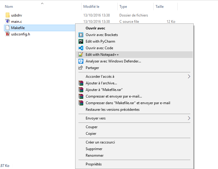
Task: Click the main.c file icon
Action: (x=8, y=22)
